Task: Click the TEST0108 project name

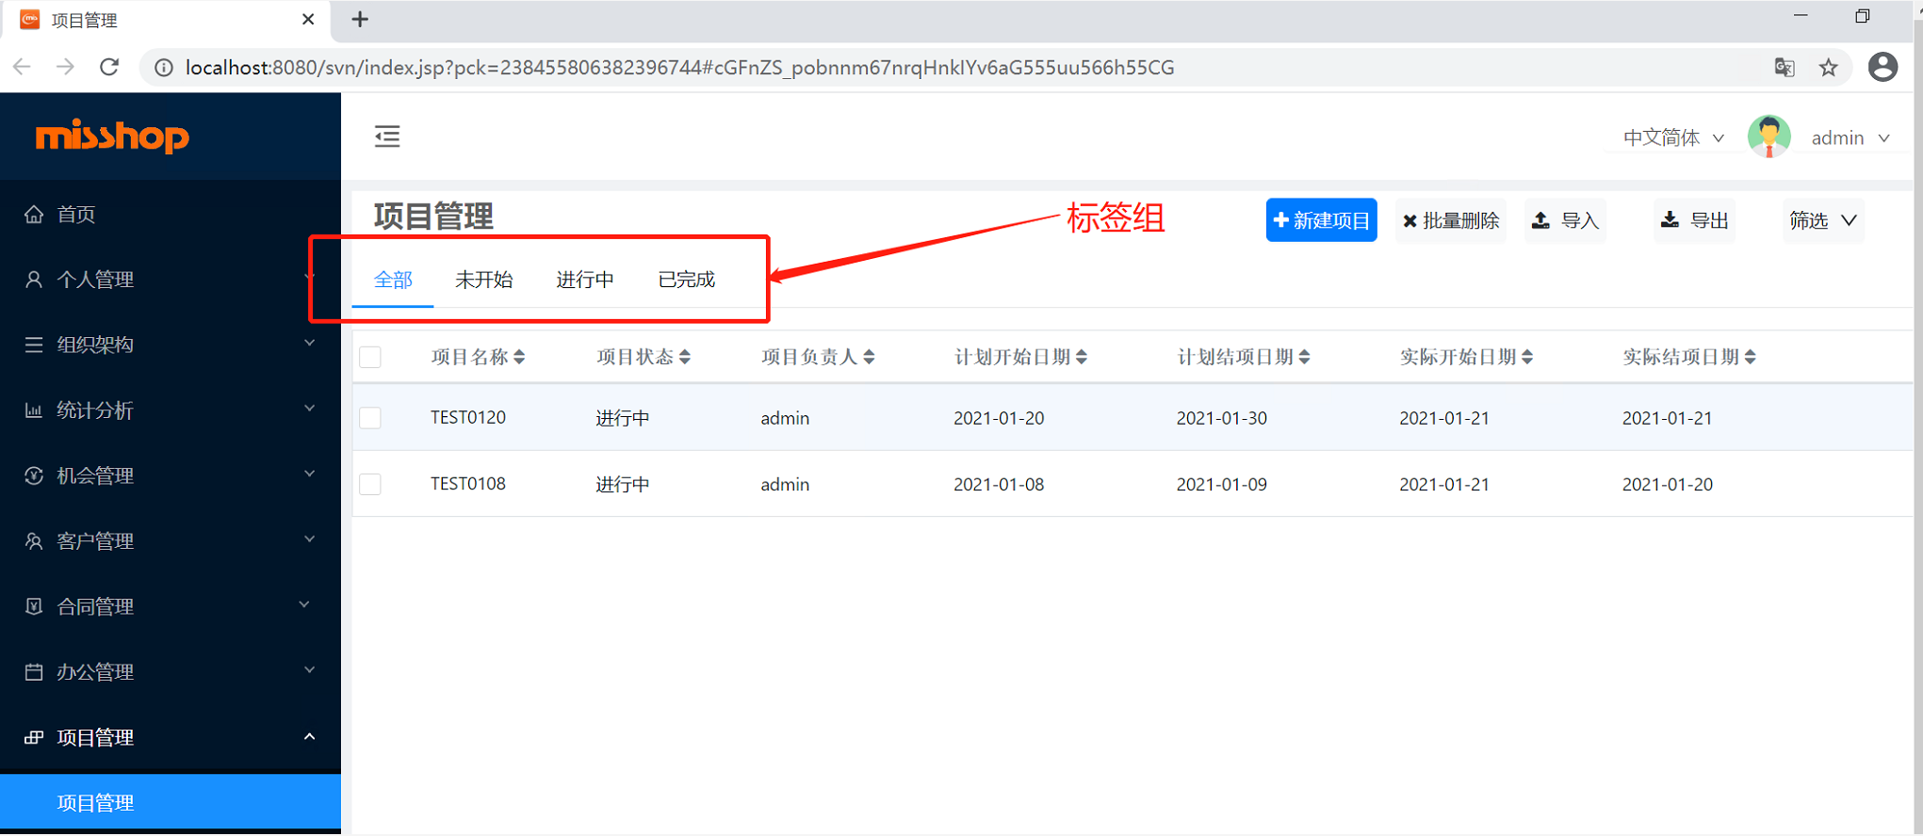Action: [468, 484]
